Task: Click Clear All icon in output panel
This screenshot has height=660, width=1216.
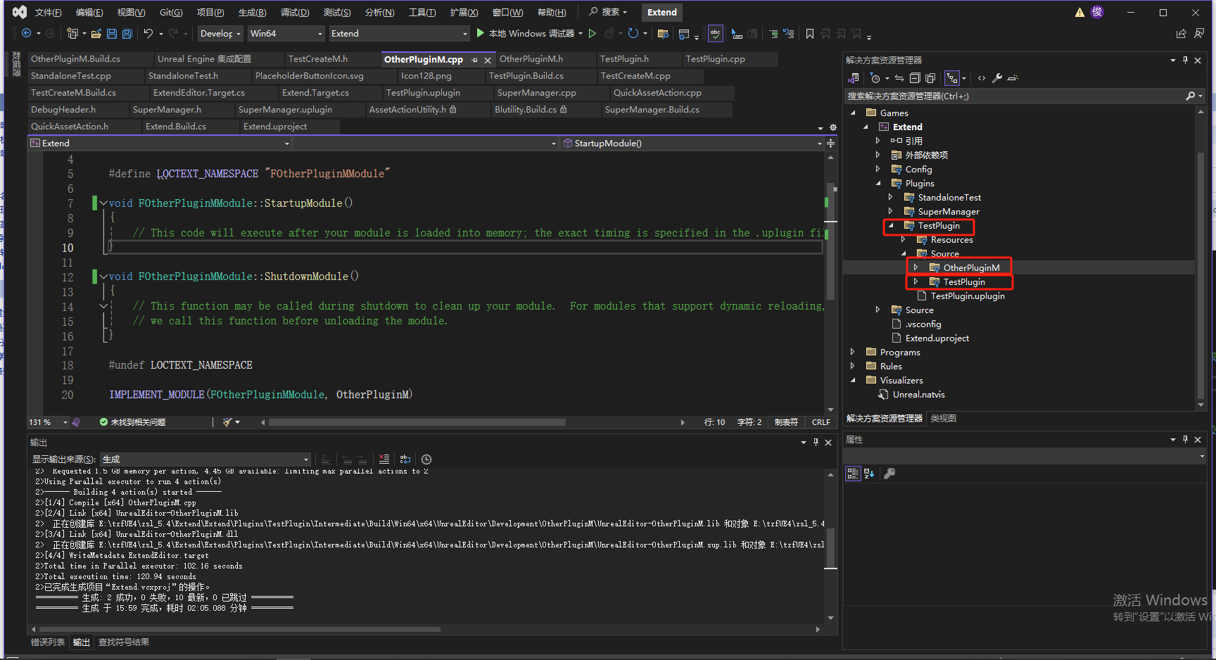Action: pyautogui.click(x=384, y=459)
